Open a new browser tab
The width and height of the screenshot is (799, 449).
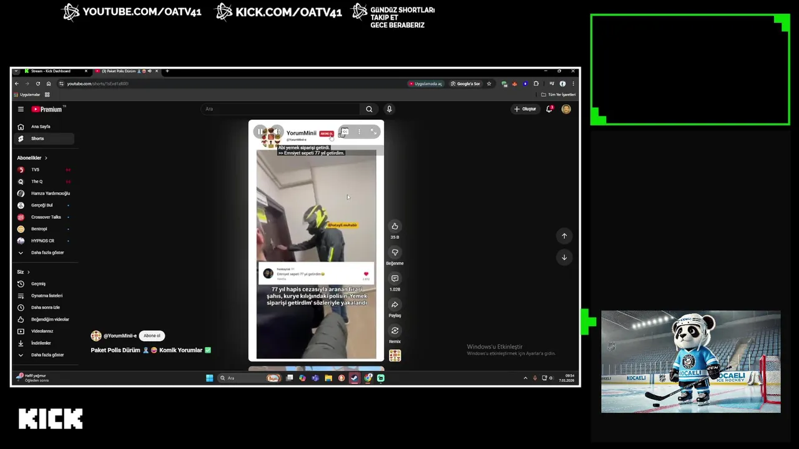point(167,71)
